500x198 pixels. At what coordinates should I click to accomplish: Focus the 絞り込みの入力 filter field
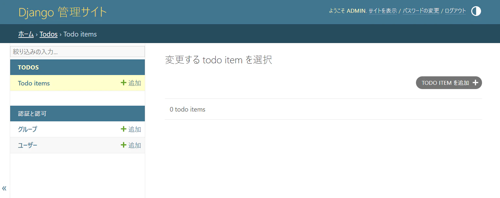78,52
